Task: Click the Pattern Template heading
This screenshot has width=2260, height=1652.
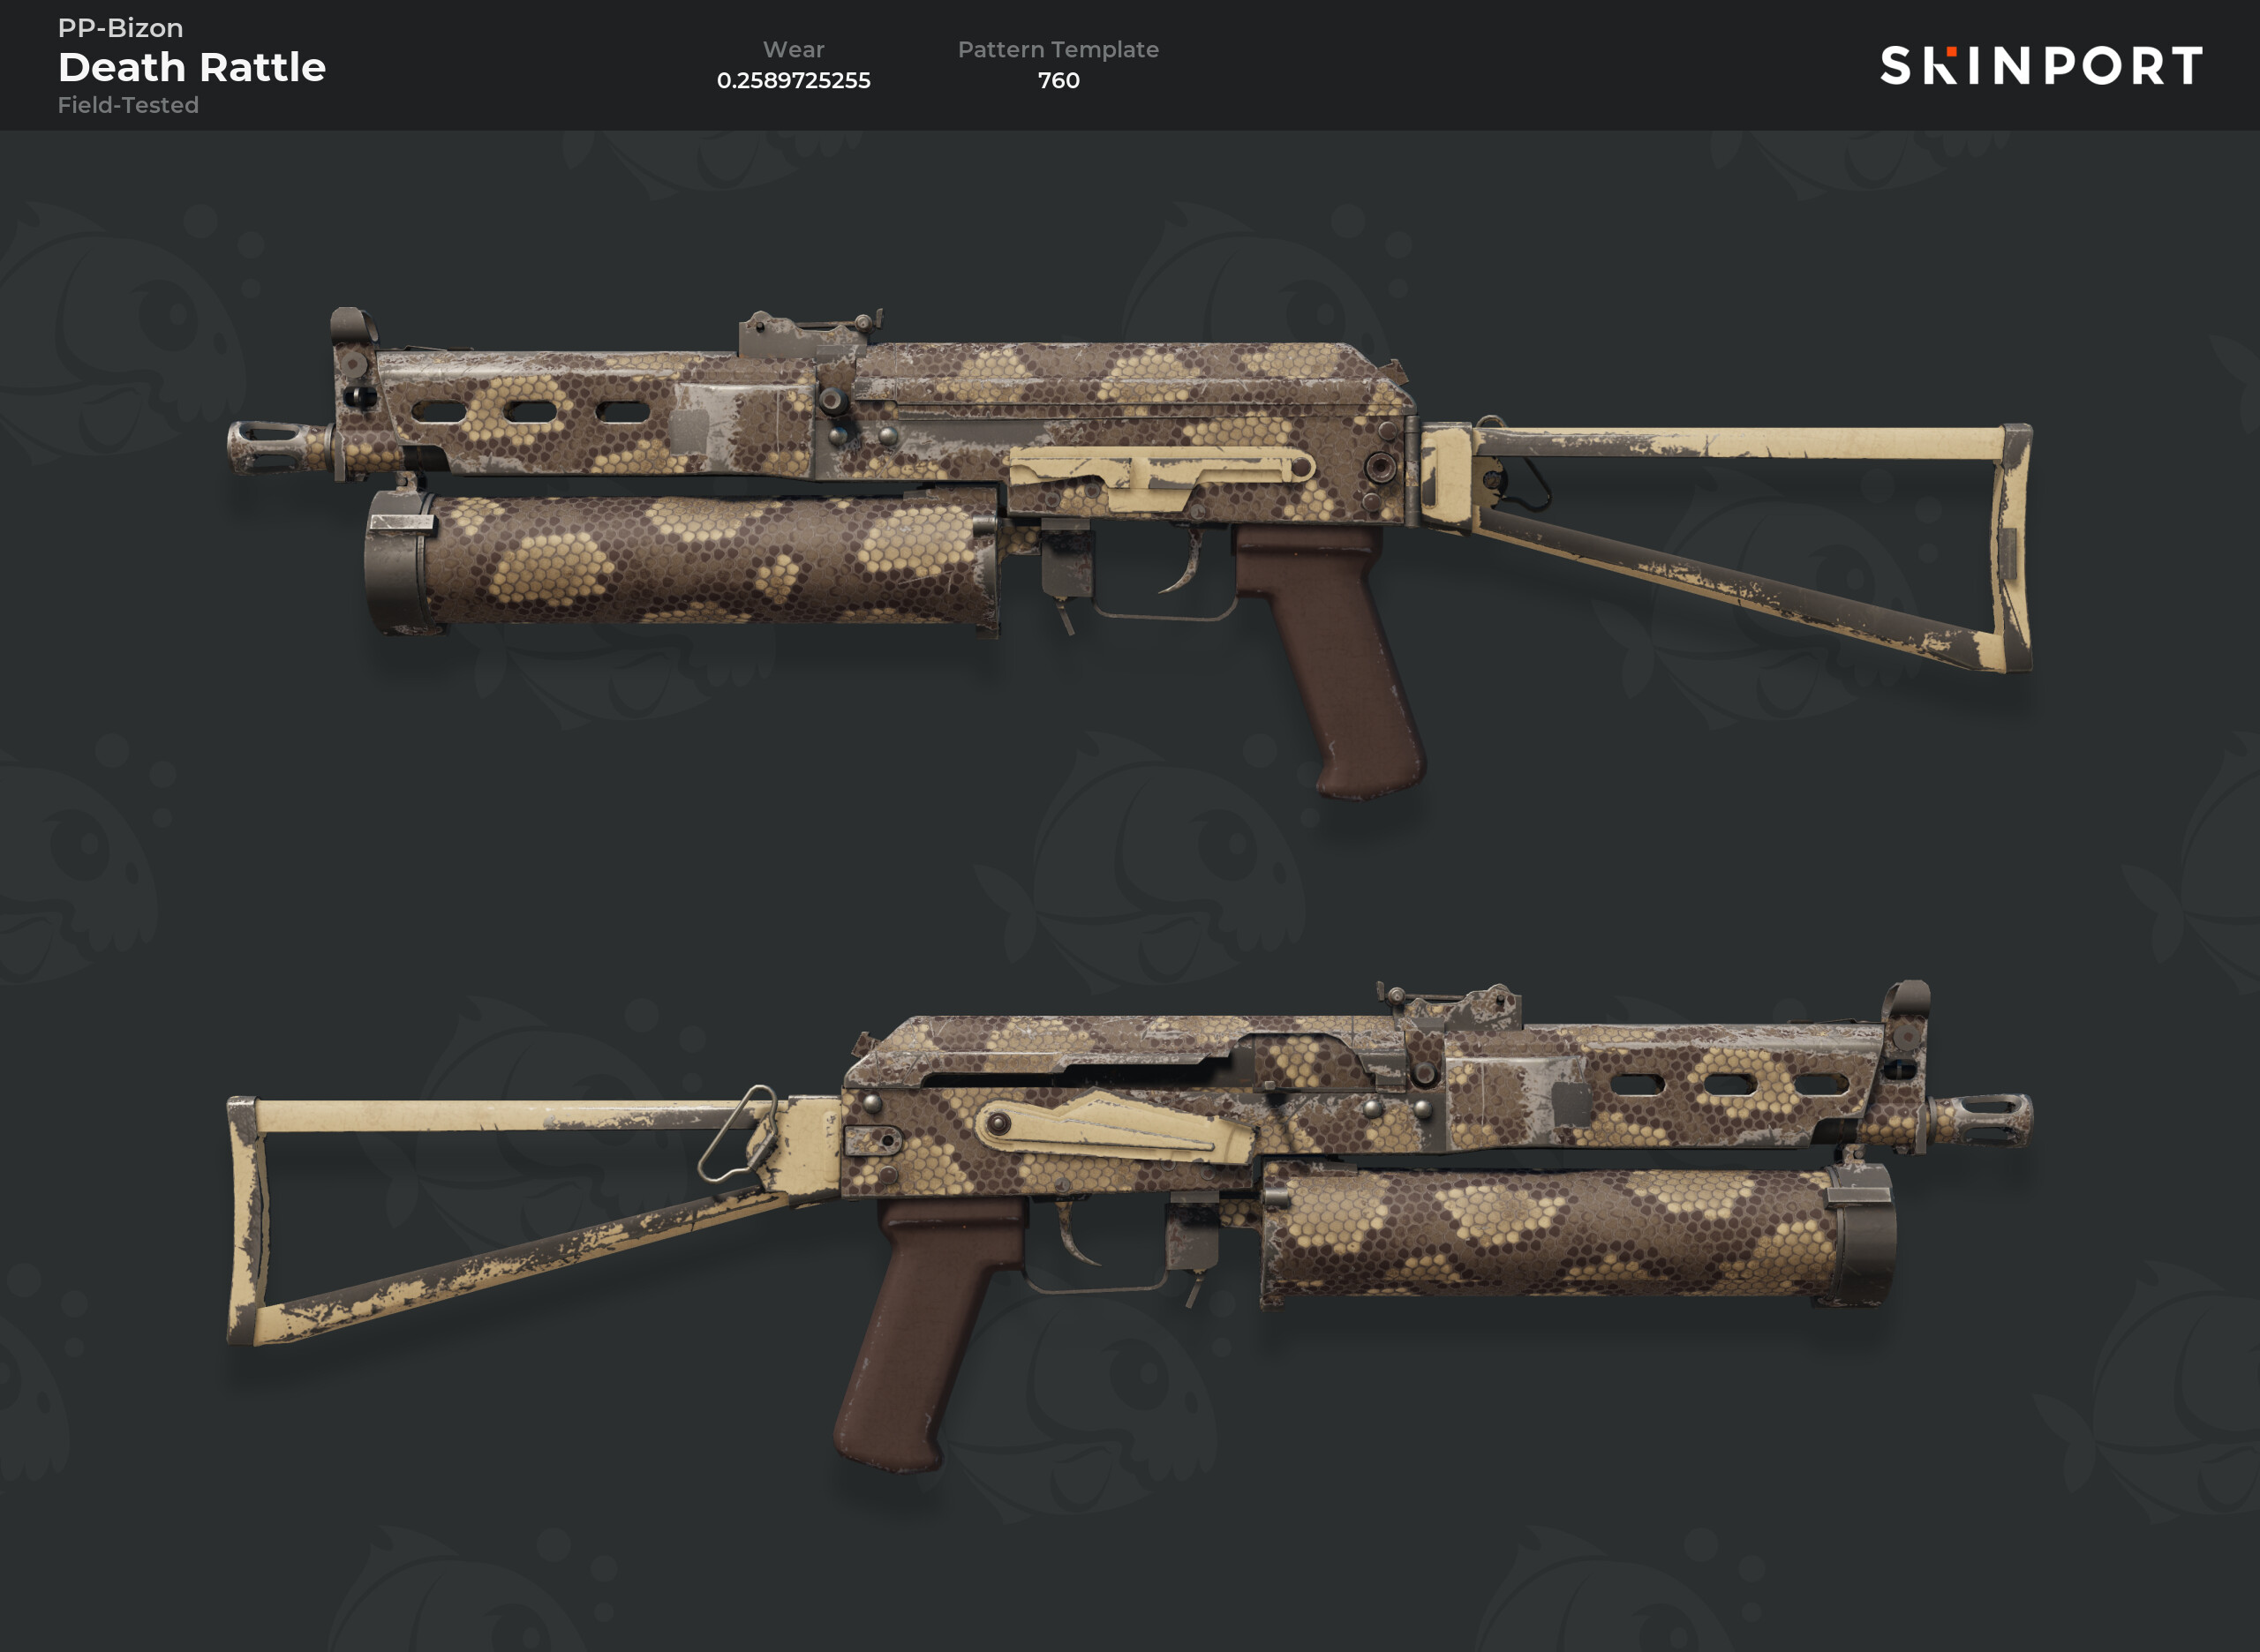Action: (x=1058, y=49)
